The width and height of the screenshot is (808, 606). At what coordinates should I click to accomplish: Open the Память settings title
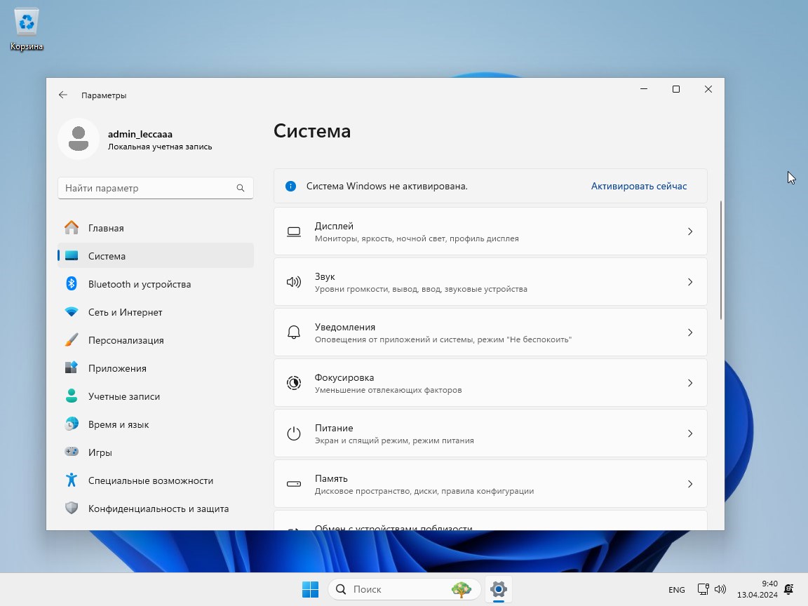[331, 478]
